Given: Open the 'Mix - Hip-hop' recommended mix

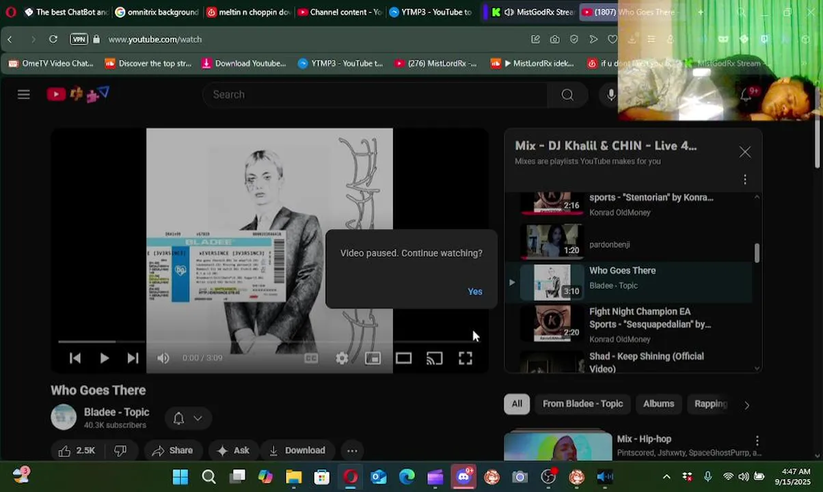Looking at the screenshot, I should tap(643, 439).
